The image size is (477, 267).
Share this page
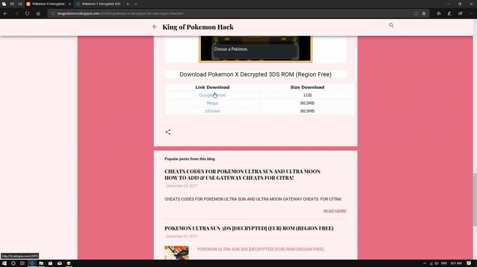tap(460, 13)
